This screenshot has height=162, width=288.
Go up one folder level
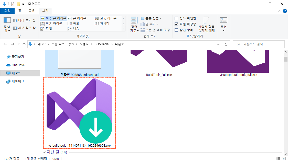pyautogui.click(x=24, y=44)
